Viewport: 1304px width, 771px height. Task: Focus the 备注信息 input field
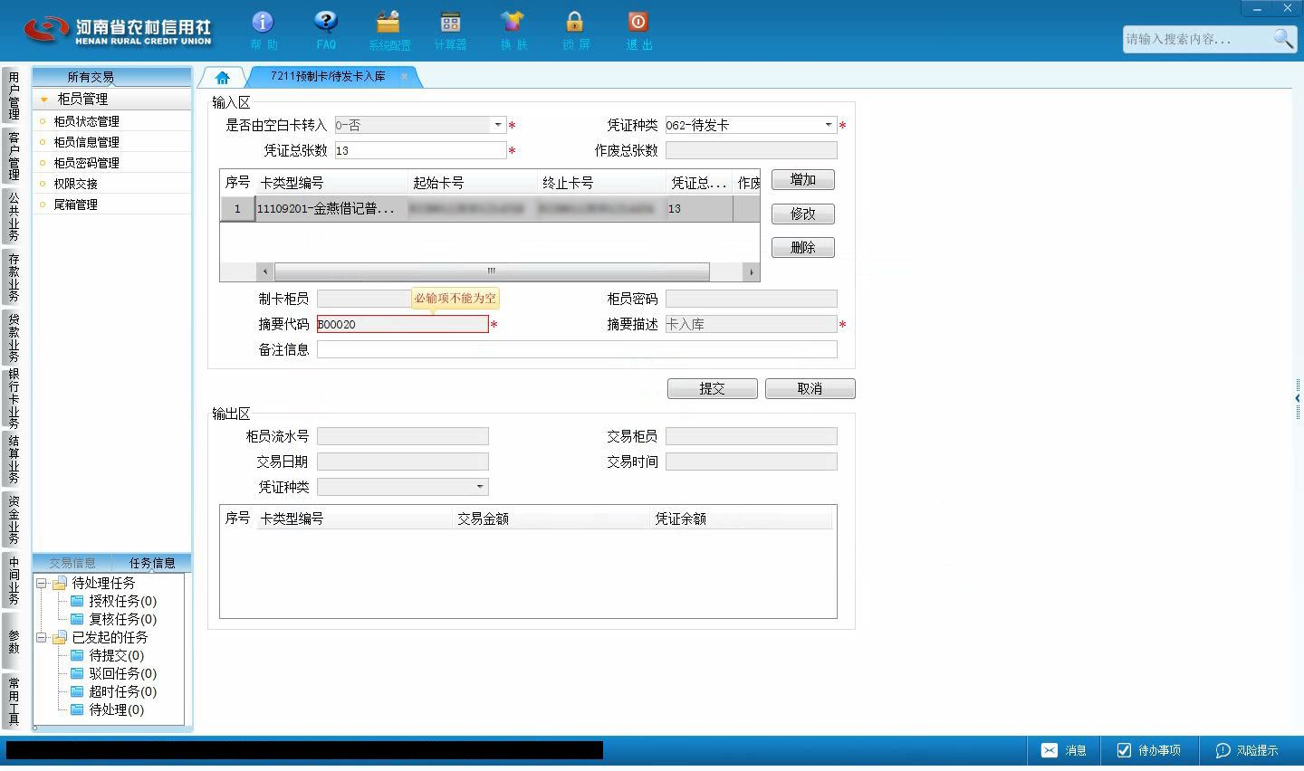577,349
